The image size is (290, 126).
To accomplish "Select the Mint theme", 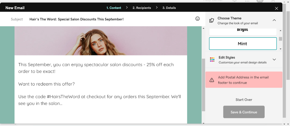I will pos(243,44).
